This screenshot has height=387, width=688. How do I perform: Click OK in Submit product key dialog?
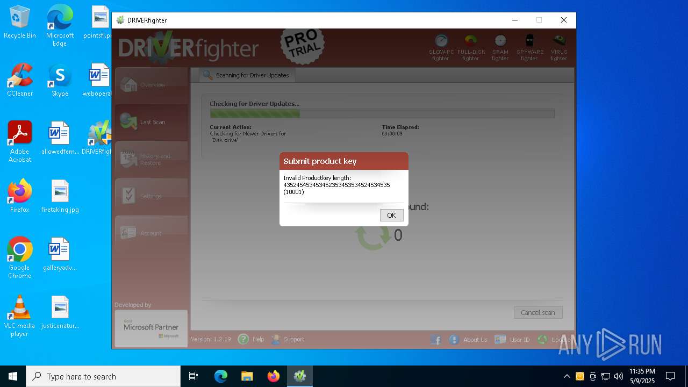[391, 215]
